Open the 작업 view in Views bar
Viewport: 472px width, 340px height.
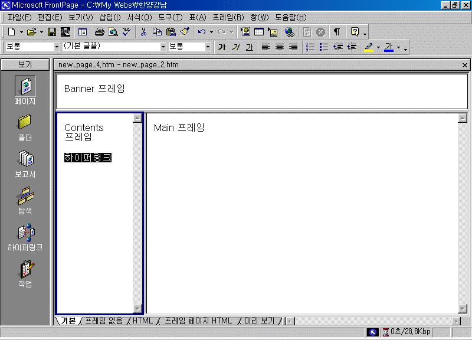click(x=25, y=274)
